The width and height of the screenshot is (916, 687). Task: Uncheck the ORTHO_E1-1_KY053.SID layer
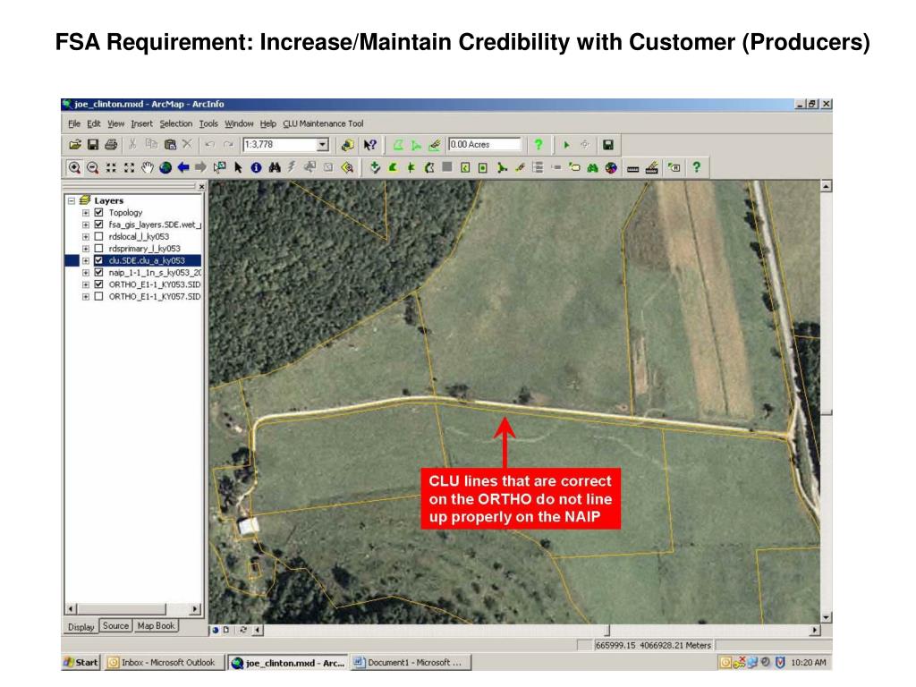click(98, 284)
